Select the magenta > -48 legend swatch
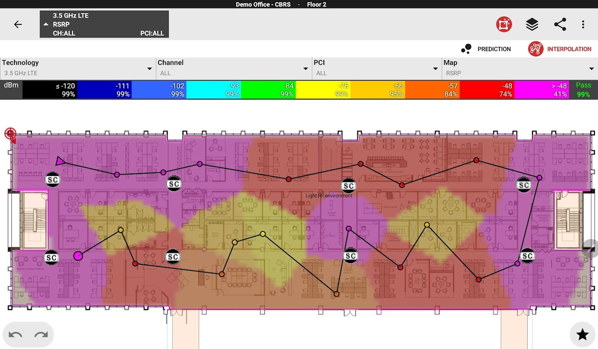Image resolution: width=598 pixels, height=349 pixels. click(541, 90)
